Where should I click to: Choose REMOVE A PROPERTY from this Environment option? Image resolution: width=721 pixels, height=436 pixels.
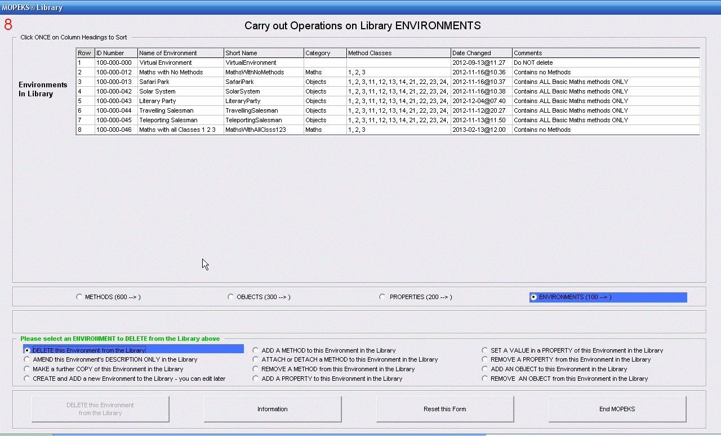tap(485, 359)
